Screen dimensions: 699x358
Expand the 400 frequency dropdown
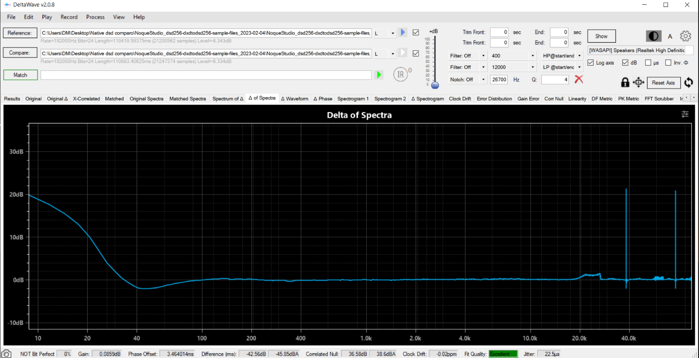533,56
